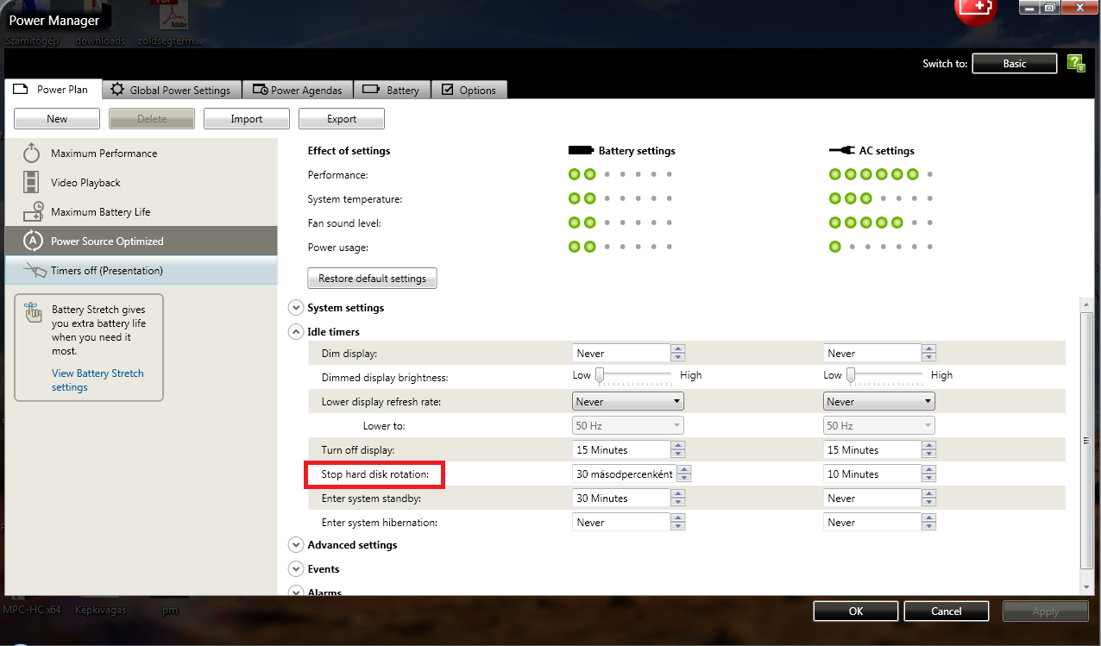
Task: Open the Options tab
Action: [469, 90]
